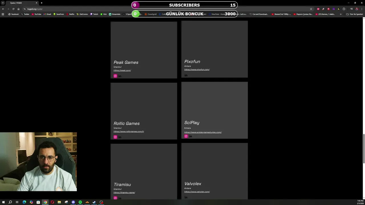Go back with browser back arrow
The width and height of the screenshot is (365, 205).
[x=3, y=9]
